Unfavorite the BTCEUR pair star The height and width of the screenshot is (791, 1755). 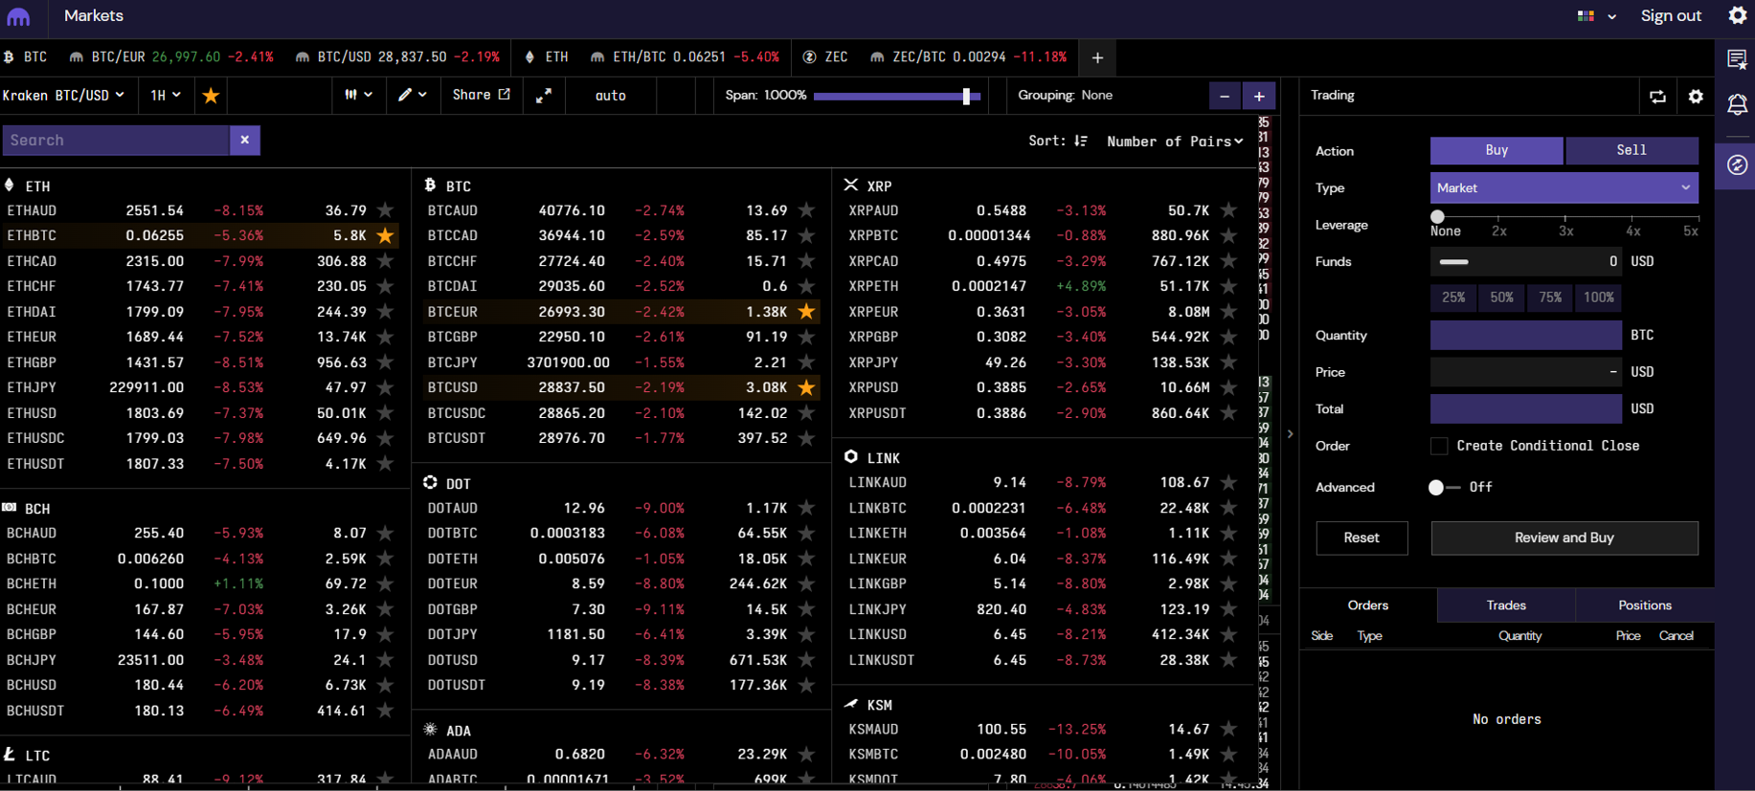806,311
